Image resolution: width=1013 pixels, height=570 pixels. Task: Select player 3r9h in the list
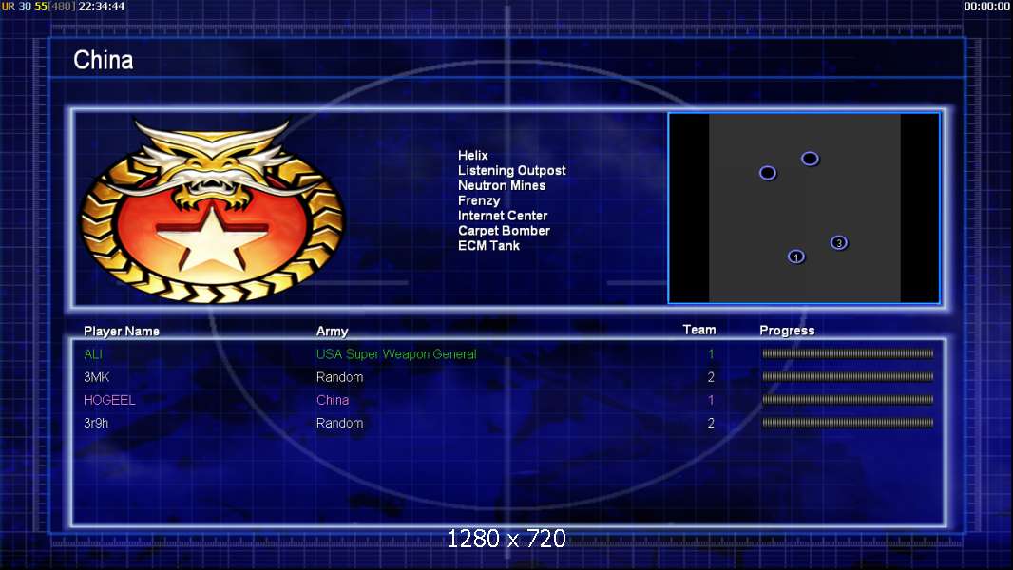click(96, 424)
